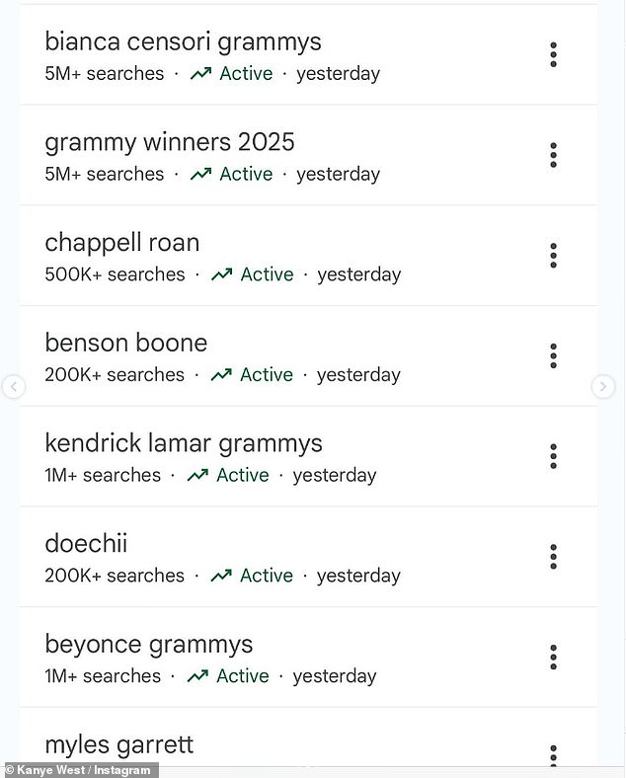Select the myles garrett trending search

point(118,744)
